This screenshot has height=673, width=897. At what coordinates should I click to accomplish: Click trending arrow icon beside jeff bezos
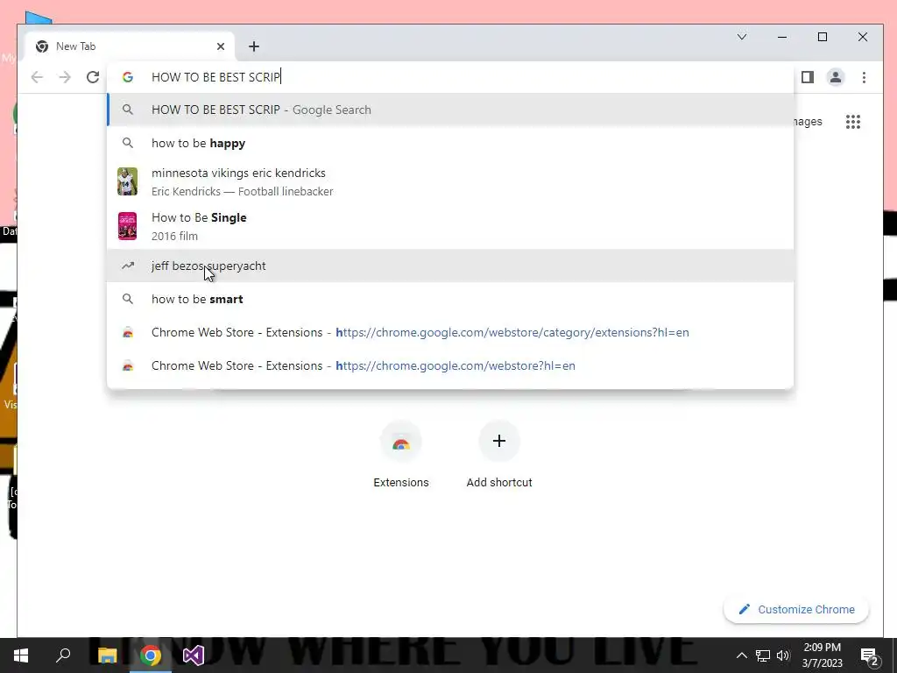pyautogui.click(x=128, y=266)
